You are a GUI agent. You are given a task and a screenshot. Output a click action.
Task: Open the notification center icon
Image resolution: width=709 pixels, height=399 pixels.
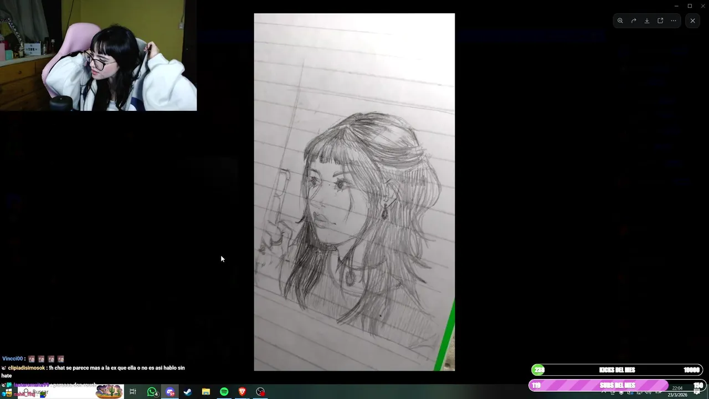(x=697, y=392)
